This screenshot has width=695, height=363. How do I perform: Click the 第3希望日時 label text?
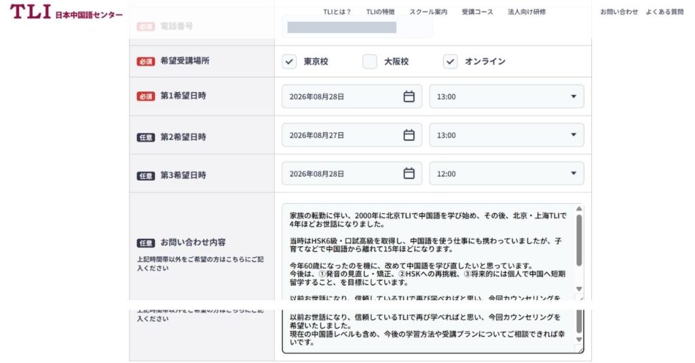tap(183, 175)
